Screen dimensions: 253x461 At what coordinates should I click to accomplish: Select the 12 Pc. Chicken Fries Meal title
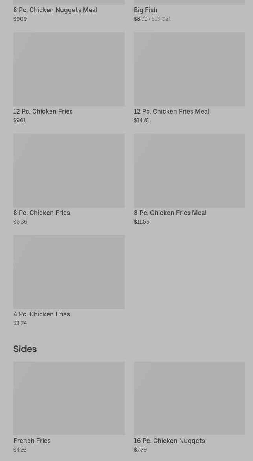pyautogui.click(x=171, y=111)
